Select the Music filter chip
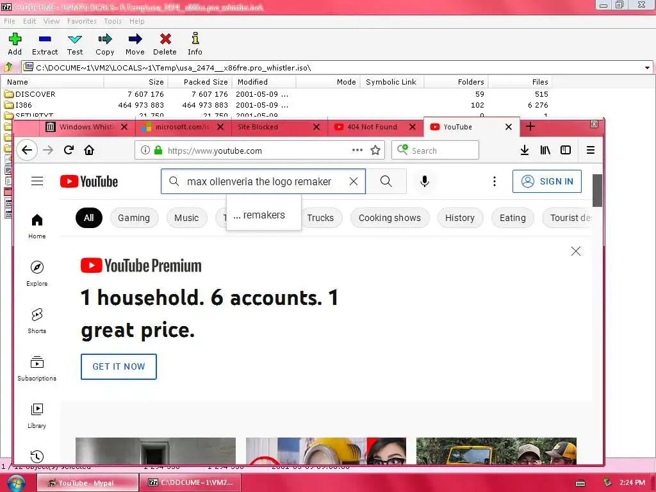The width and height of the screenshot is (656, 492). pos(186,218)
